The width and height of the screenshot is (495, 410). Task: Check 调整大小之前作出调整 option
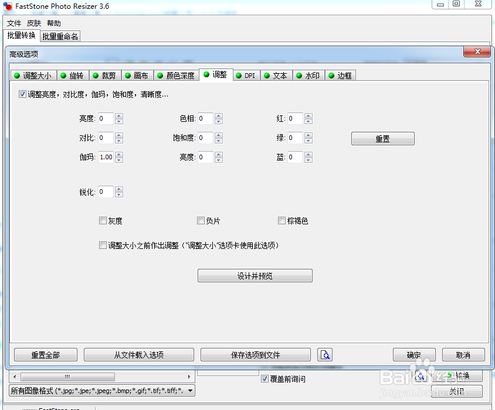point(103,245)
